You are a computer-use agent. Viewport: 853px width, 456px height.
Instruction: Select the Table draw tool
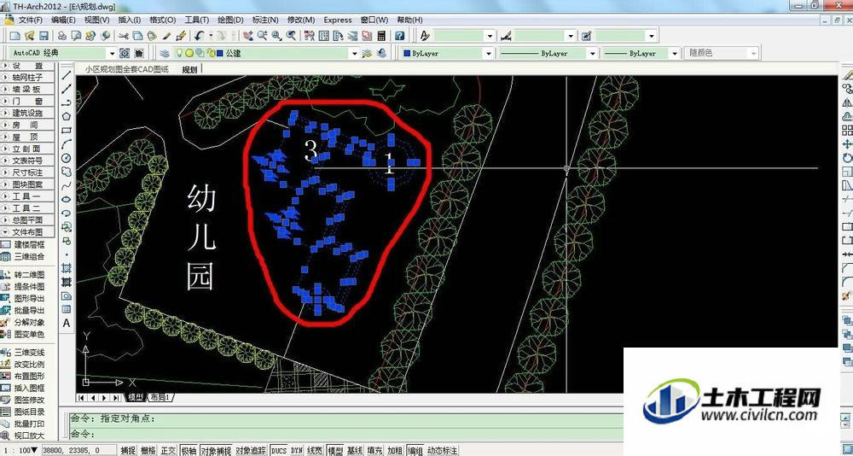(67, 309)
